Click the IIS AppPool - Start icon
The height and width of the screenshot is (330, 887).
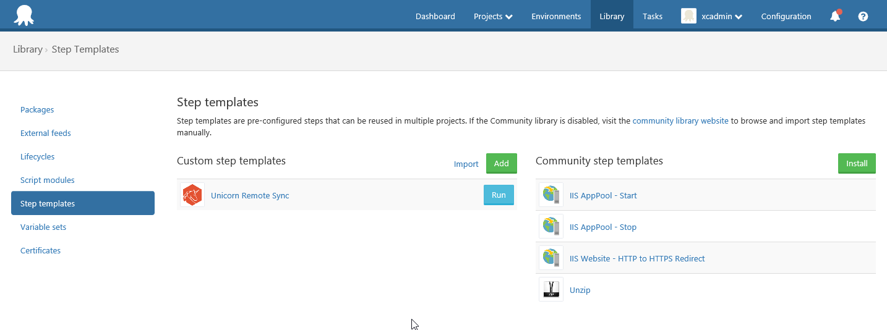(551, 195)
